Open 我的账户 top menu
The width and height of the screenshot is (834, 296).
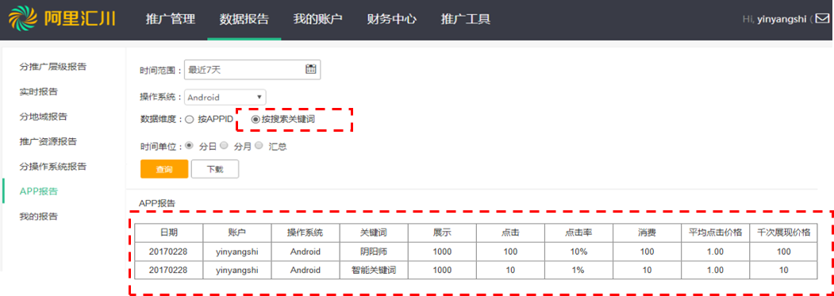click(x=318, y=19)
